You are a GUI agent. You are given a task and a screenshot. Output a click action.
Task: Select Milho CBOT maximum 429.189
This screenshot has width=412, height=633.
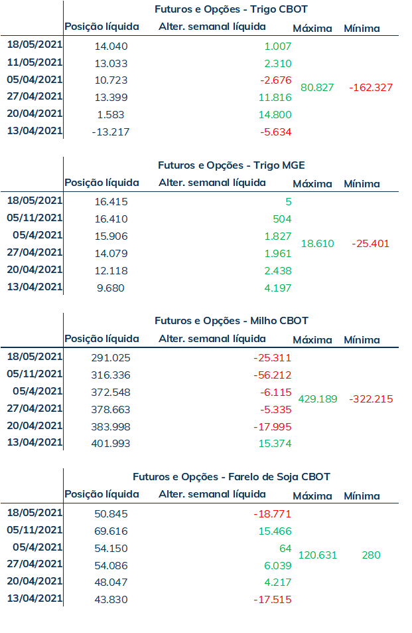coord(318,399)
